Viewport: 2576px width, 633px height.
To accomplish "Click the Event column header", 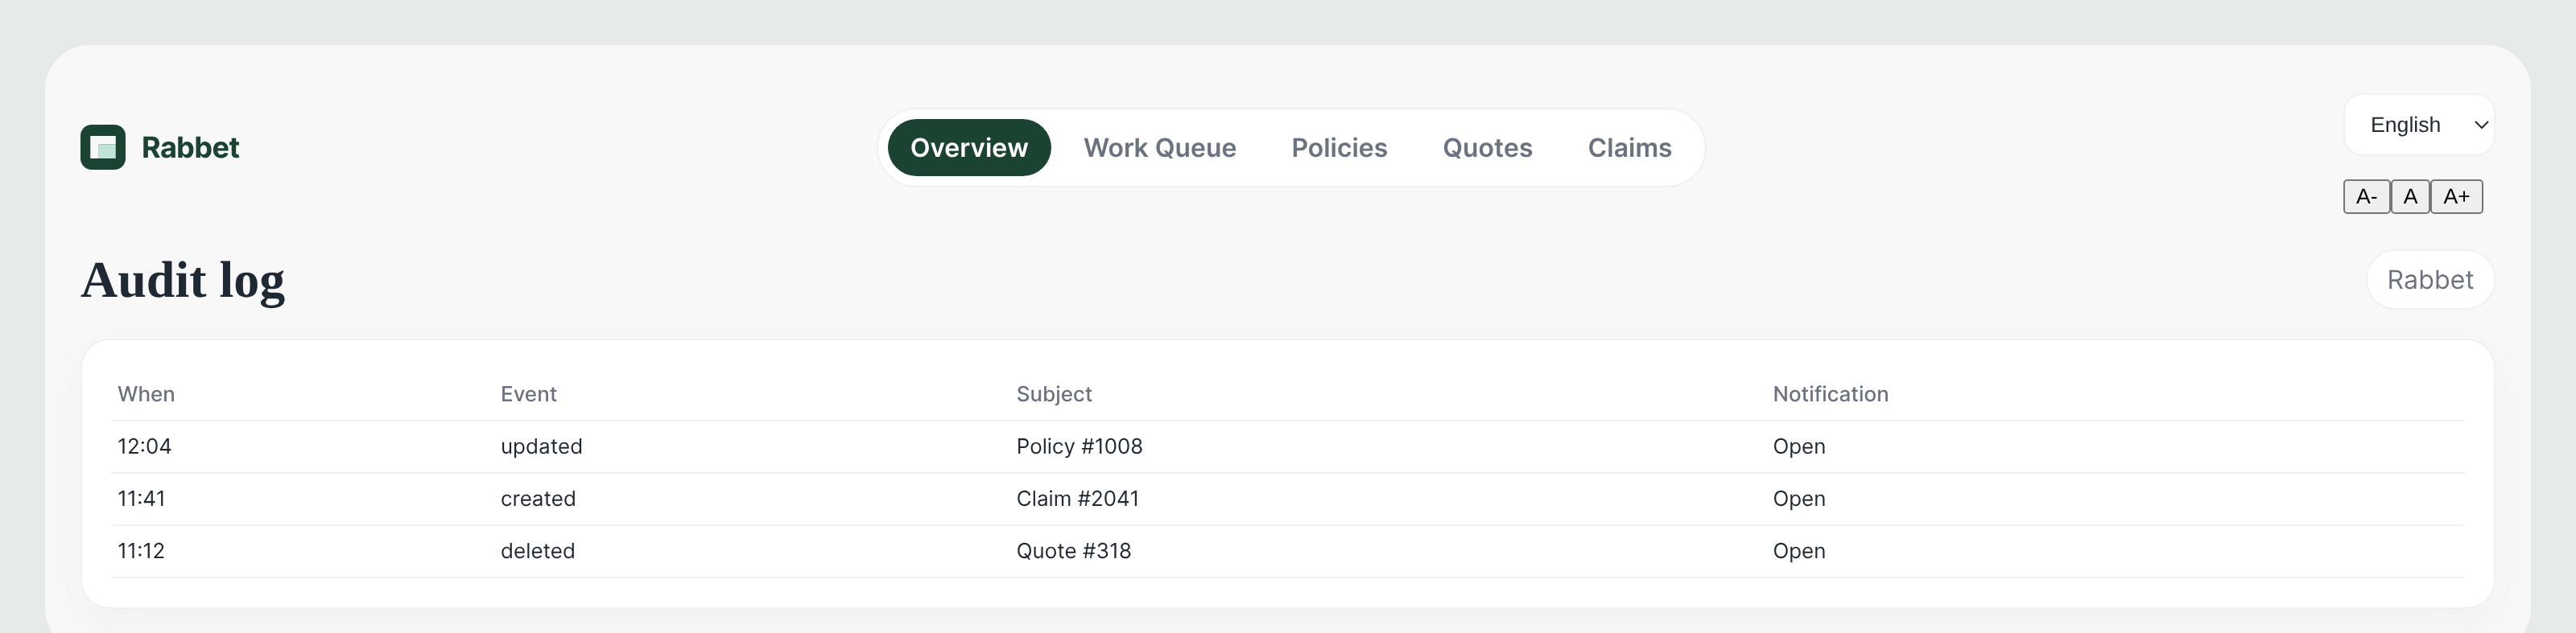I will pos(529,394).
